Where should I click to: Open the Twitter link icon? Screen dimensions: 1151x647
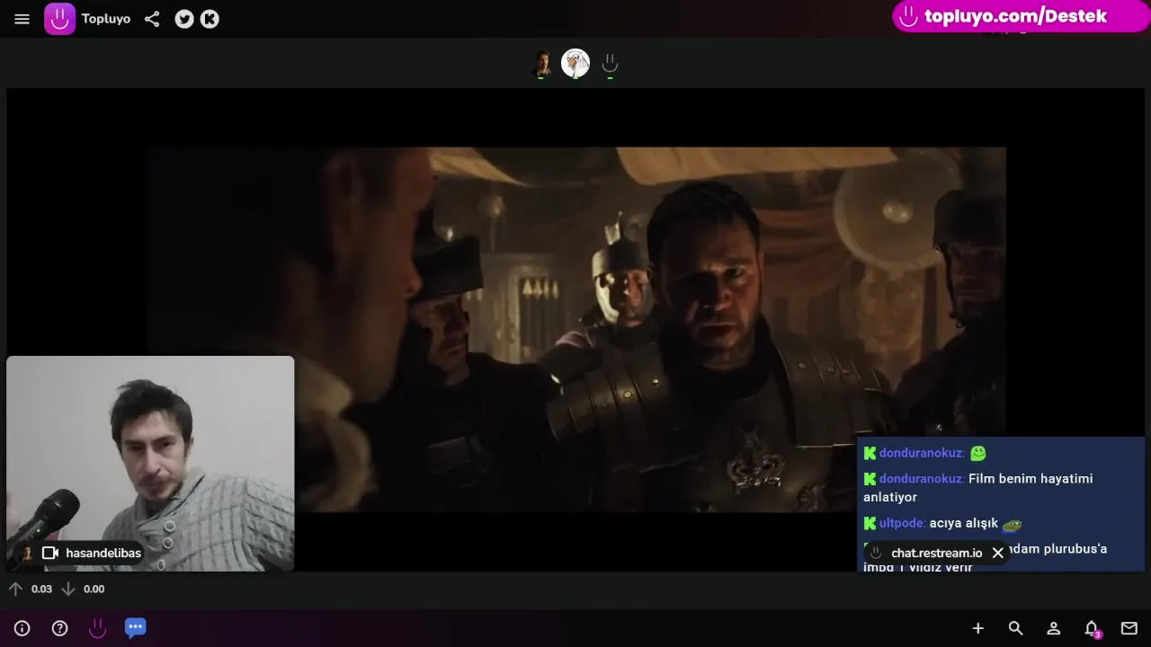184,19
